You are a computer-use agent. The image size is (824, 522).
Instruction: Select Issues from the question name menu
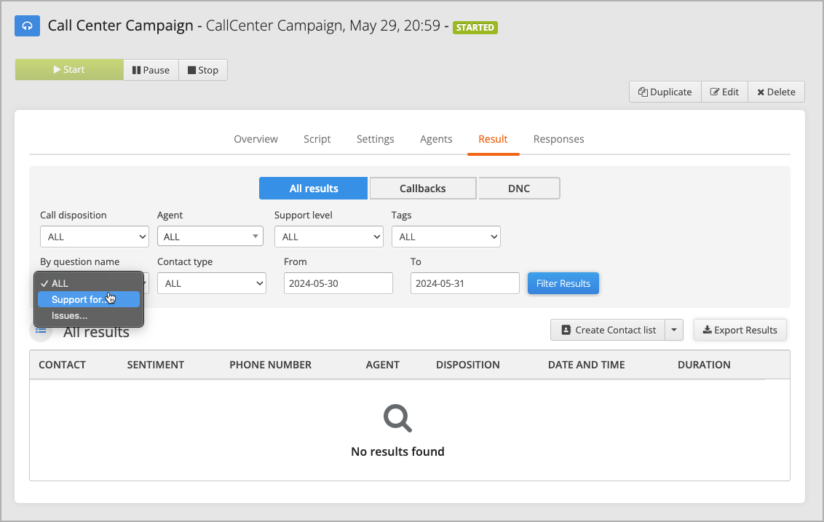[x=70, y=315]
